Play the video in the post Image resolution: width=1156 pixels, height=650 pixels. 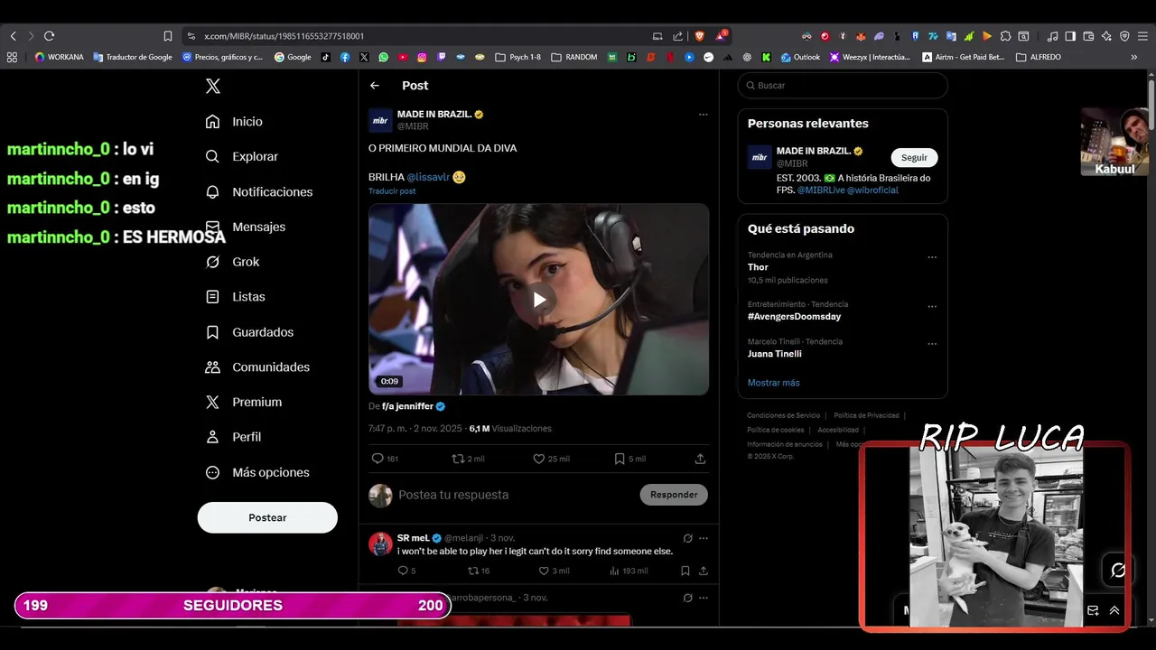(x=539, y=300)
